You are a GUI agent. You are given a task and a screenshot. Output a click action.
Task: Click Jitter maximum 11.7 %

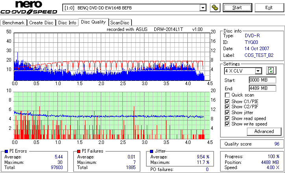point(203,162)
